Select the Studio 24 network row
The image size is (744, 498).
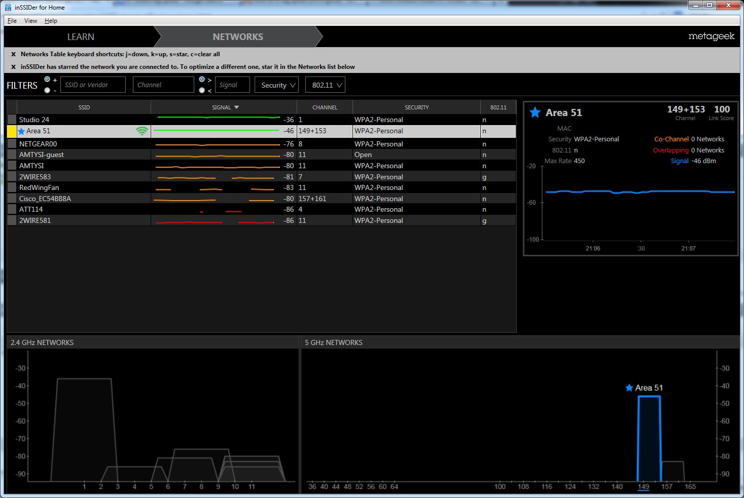pos(262,120)
